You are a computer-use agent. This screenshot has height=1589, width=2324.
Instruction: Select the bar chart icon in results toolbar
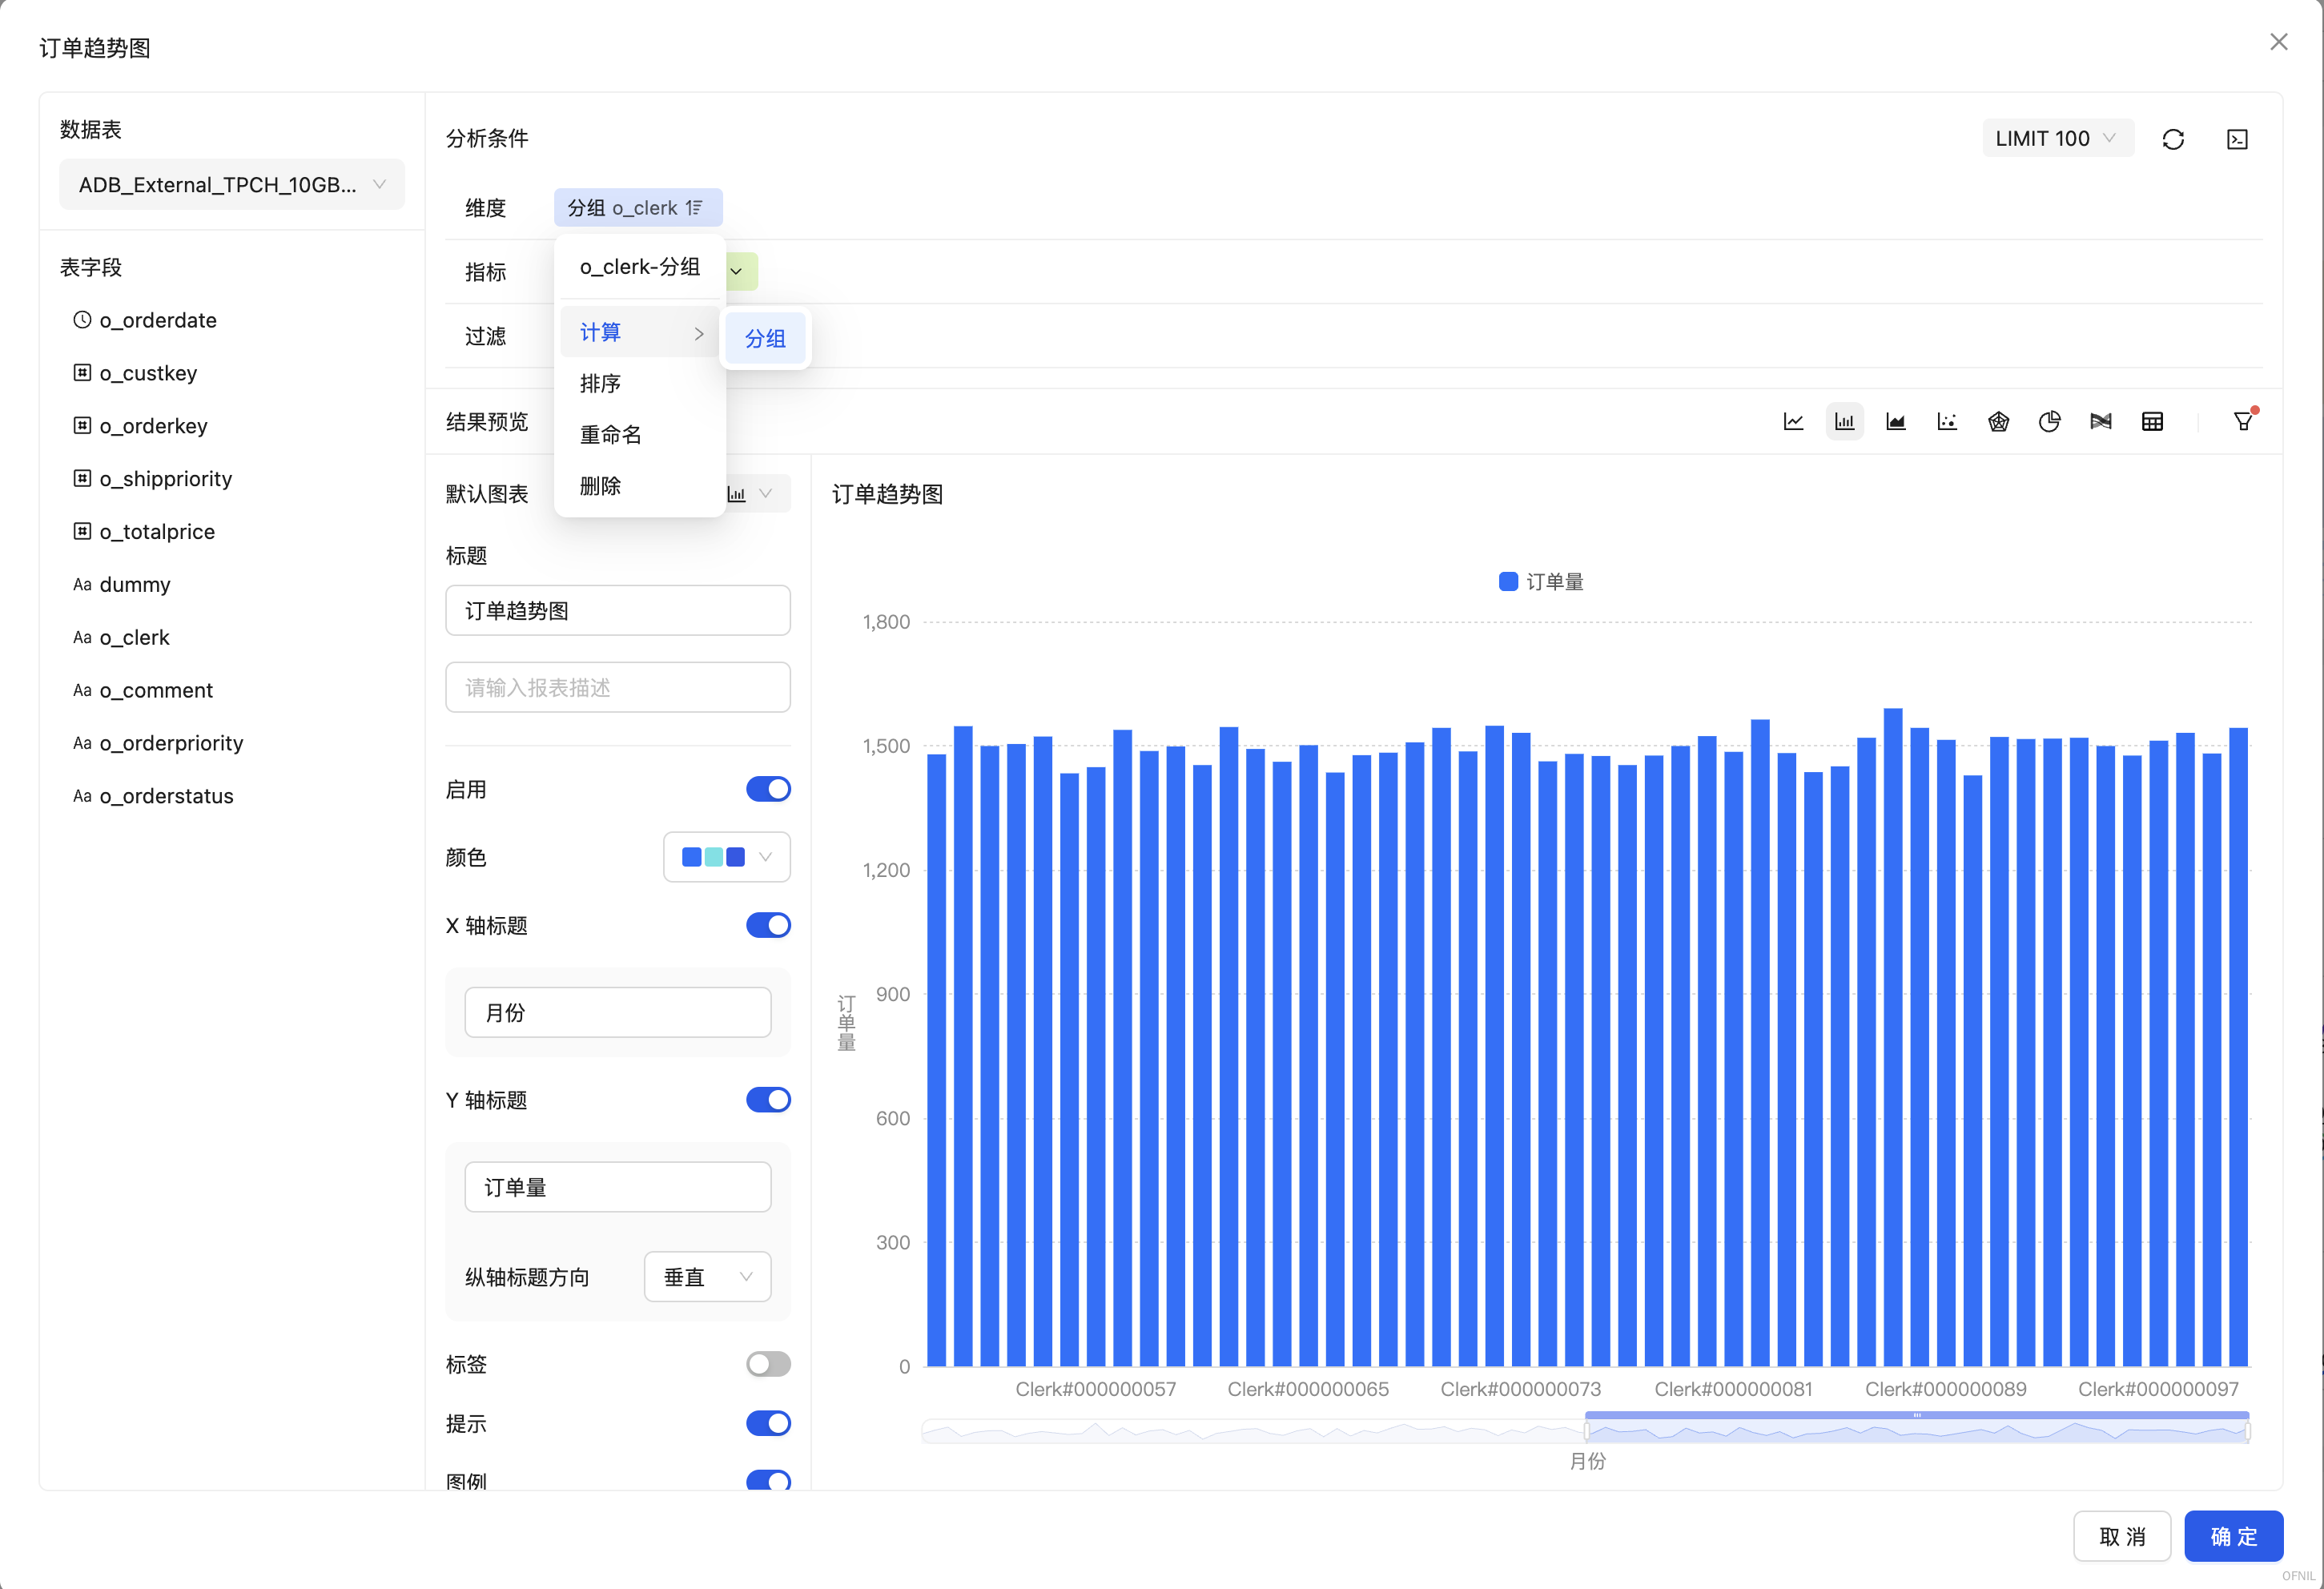pyautogui.click(x=1844, y=422)
